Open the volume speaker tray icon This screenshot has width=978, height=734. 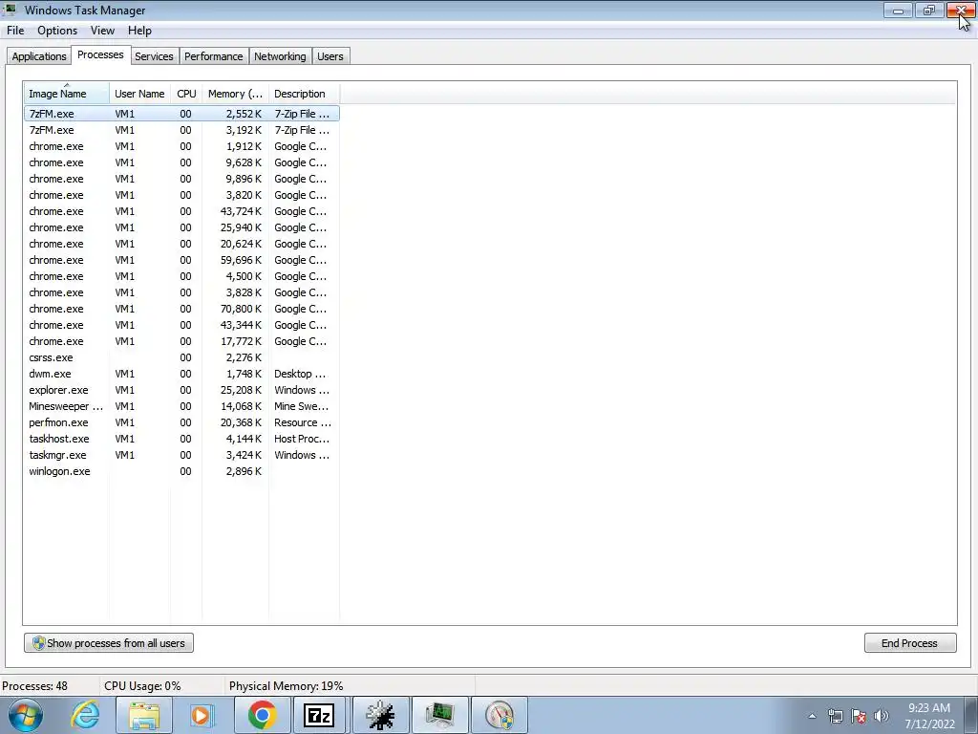(x=882, y=716)
